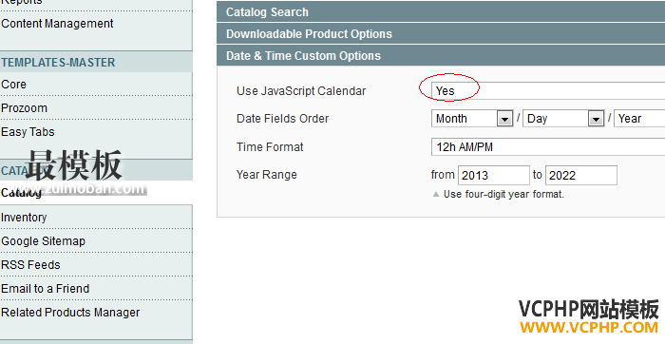Open the Year field order dropdown
The width and height of the screenshot is (665, 344).
(639, 119)
